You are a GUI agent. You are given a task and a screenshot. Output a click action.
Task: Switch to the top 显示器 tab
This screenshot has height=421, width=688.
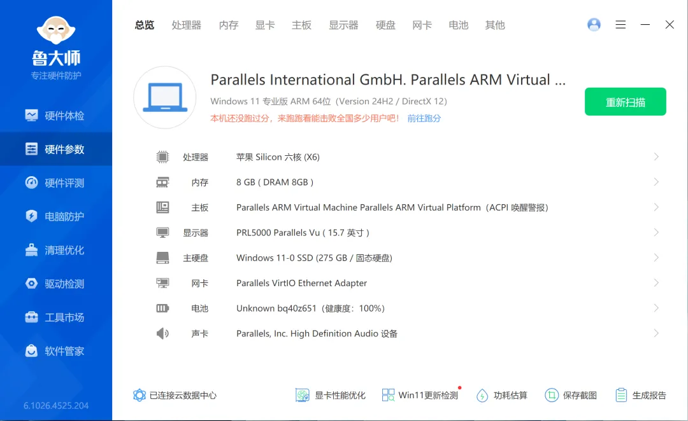click(343, 25)
